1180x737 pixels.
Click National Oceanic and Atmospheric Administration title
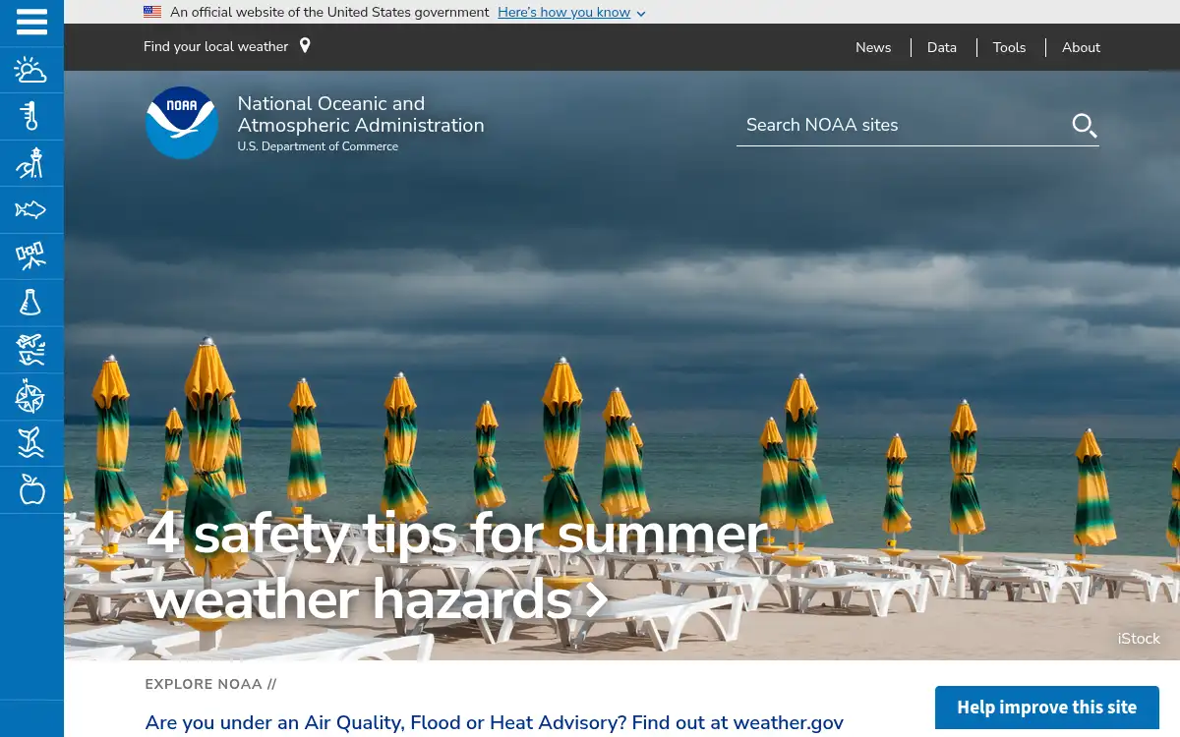click(361, 114)
